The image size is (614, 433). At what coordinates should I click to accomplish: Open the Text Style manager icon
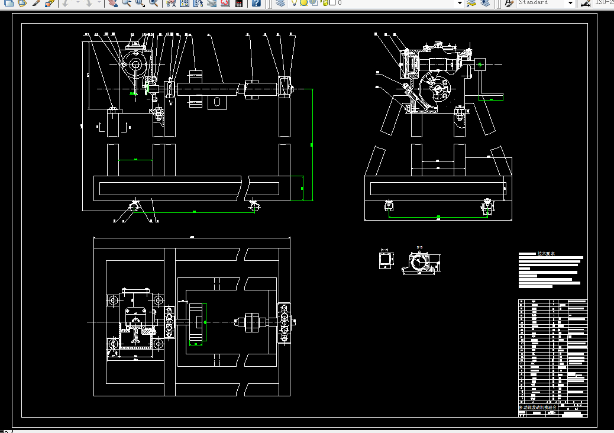[x=509, y=3]
